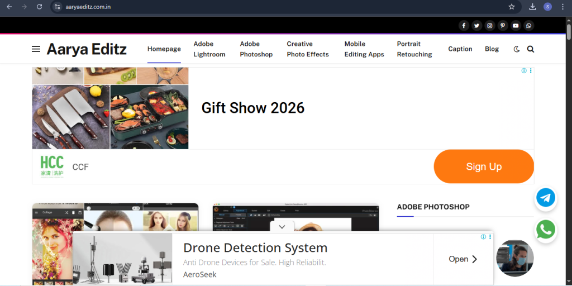Bookmark this page with the star icon
The width and height of the screenshot is (572, 286).
pyautogui.click(x=512, y=7)
